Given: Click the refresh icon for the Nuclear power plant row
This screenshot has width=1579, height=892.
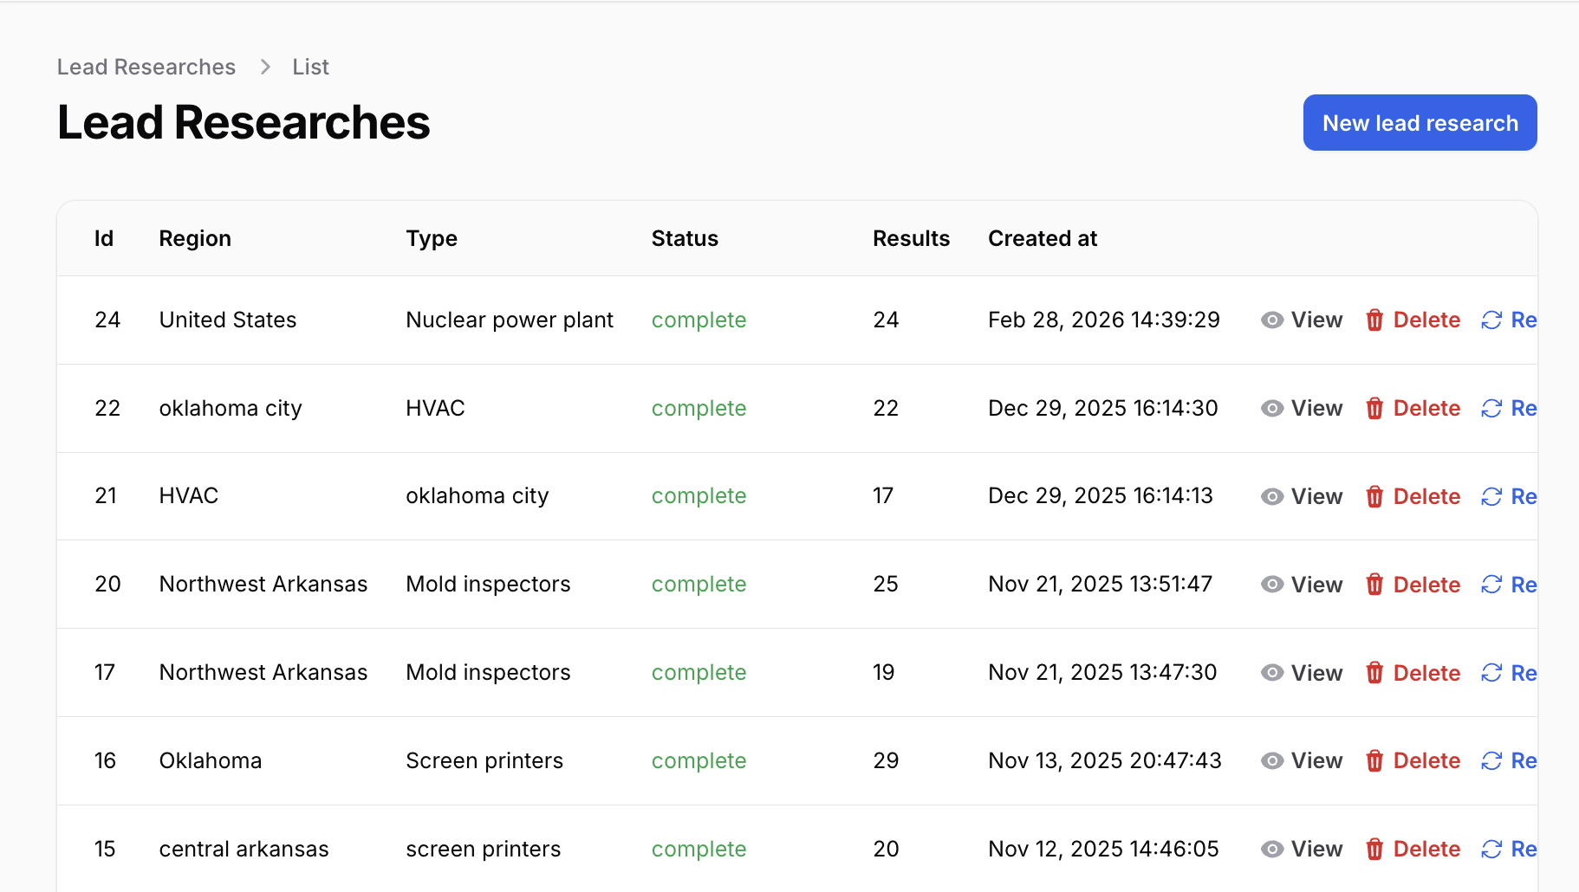Looking at the screenshot, I should coord(1491,320).
